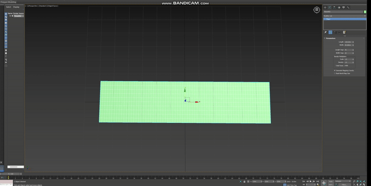Click the Pin Stack icon
The image size is (371, 186).
pos(326,32)
